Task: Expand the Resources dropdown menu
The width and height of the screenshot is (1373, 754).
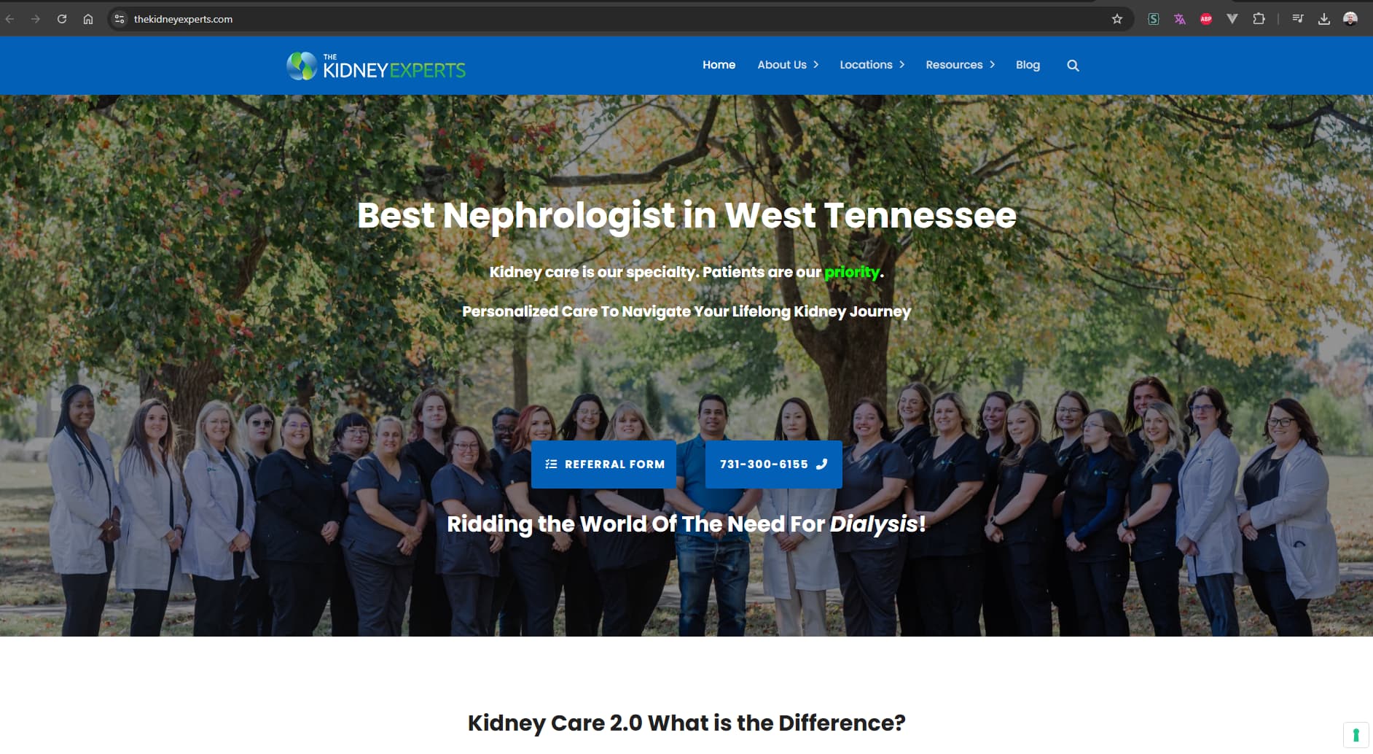Action: pos(961,65)
